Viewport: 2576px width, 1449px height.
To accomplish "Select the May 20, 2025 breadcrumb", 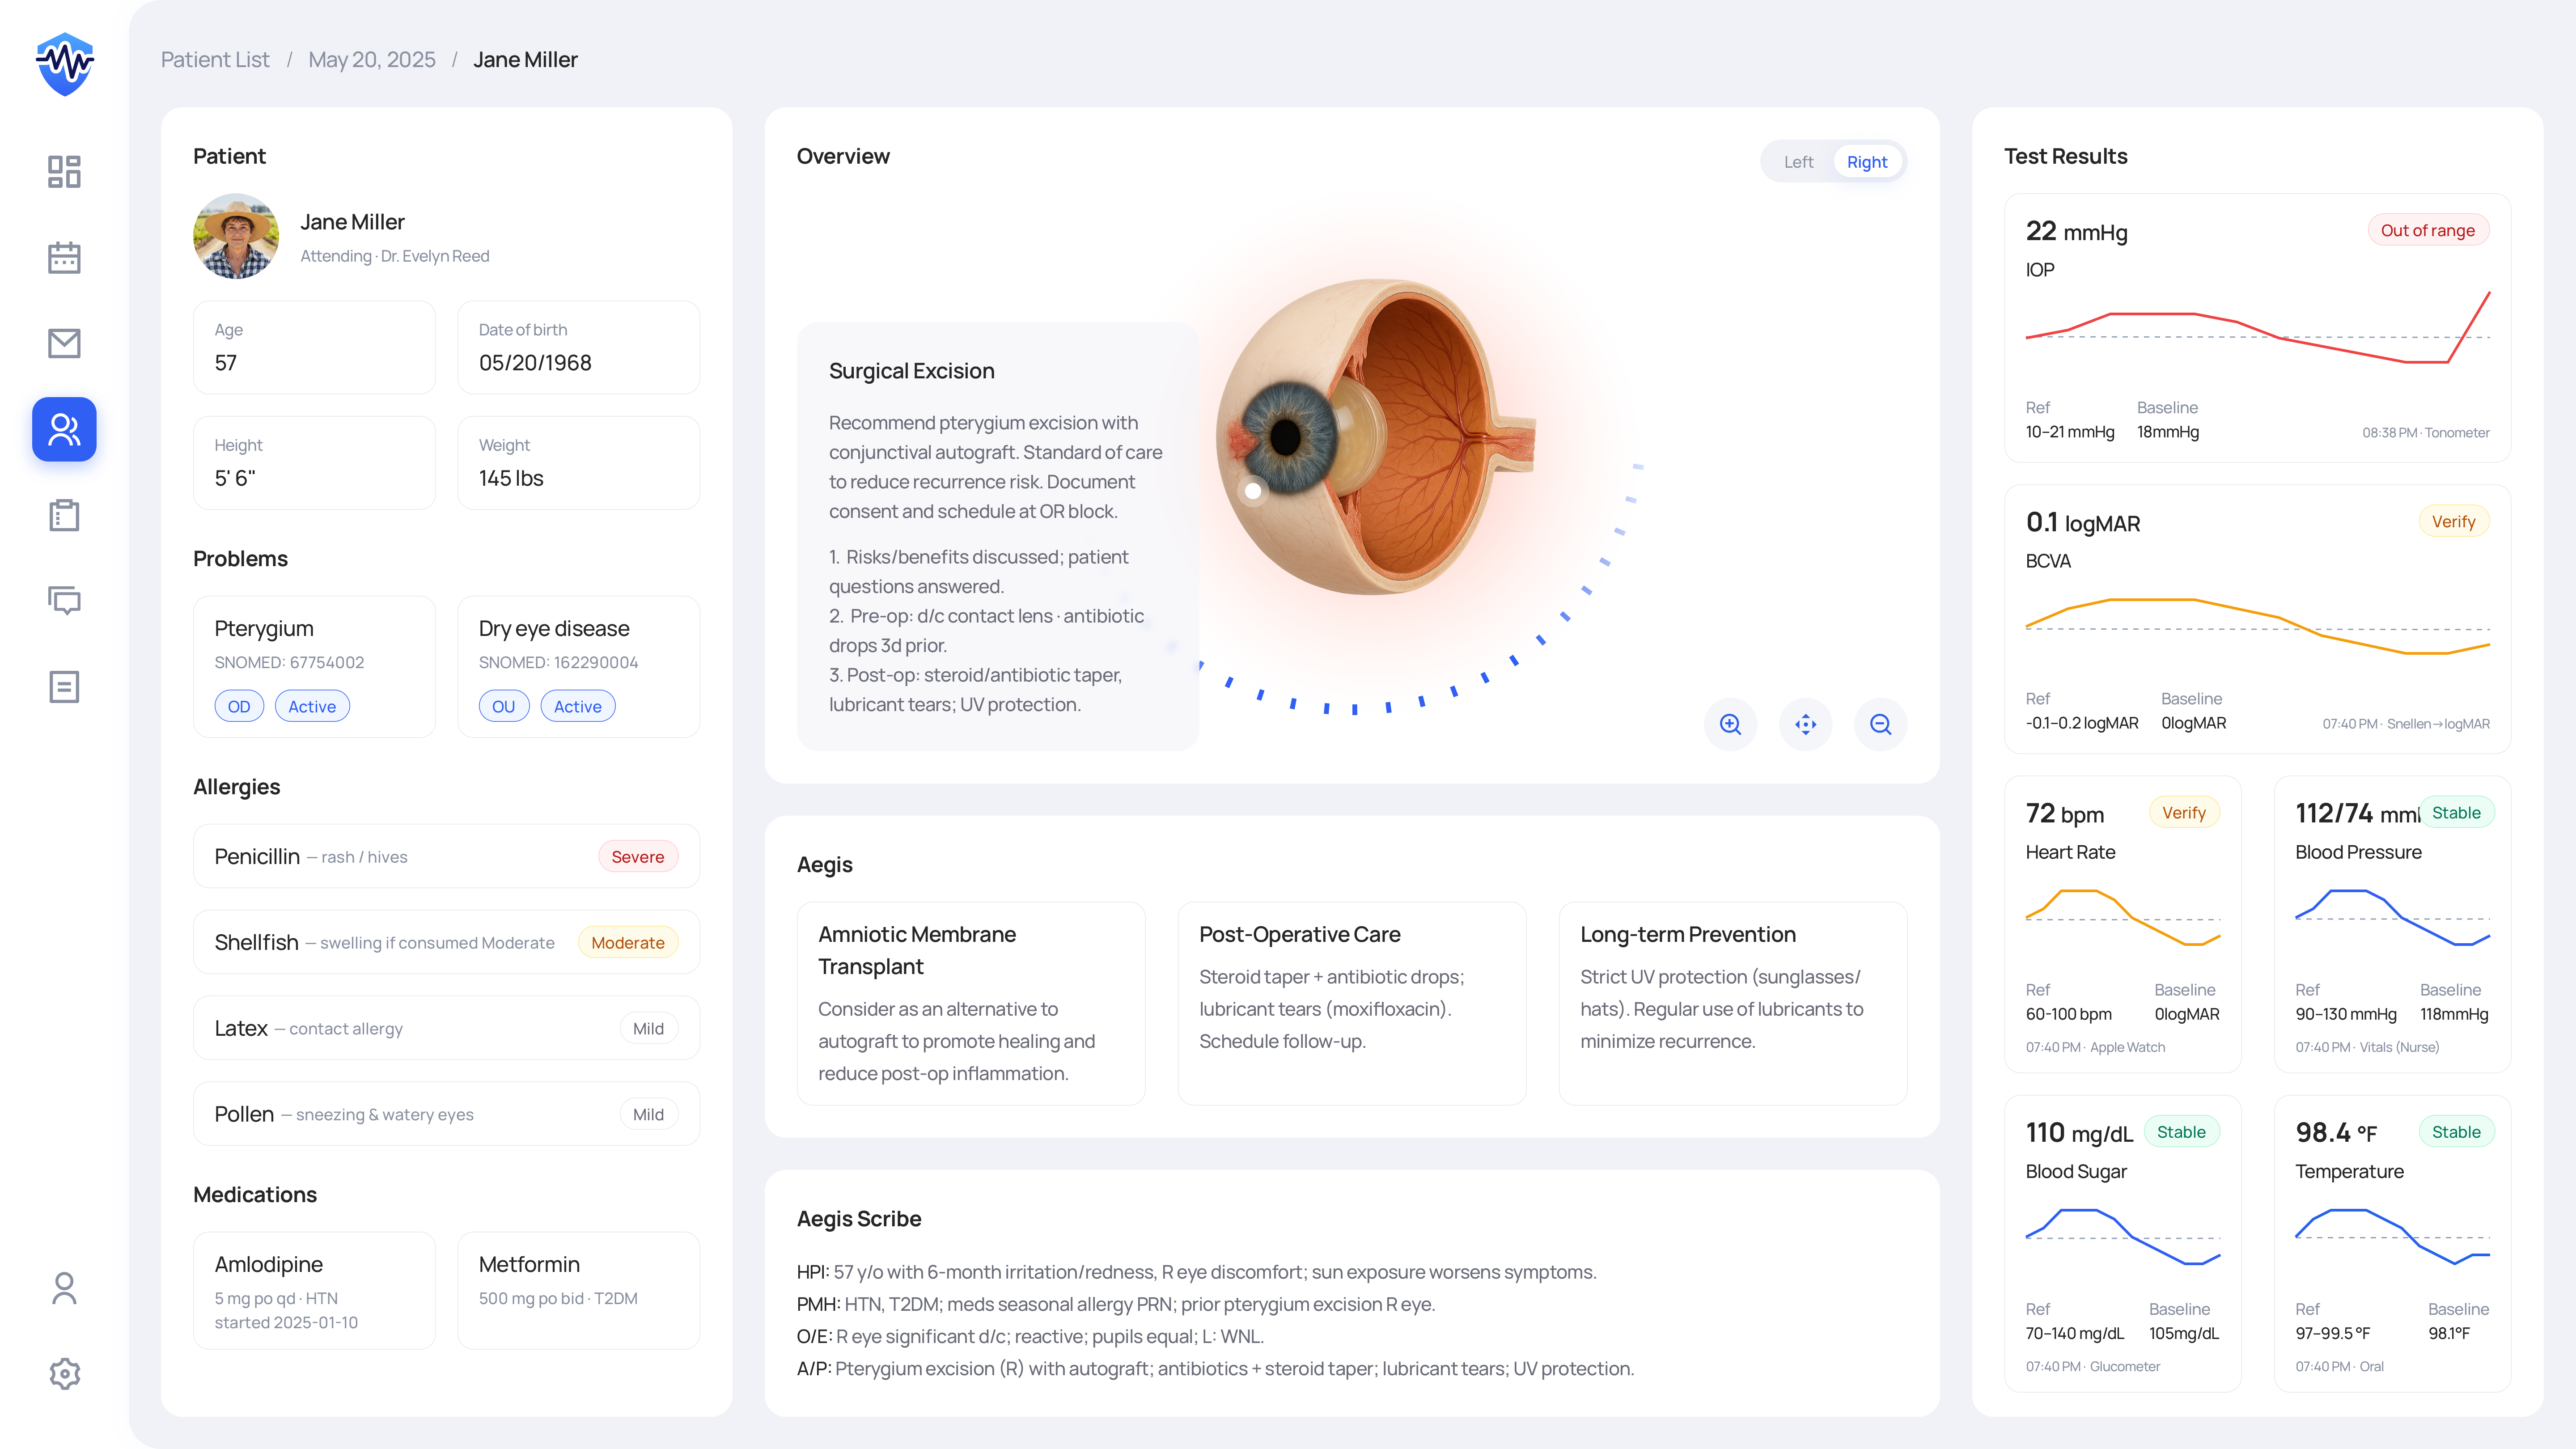I will click(x=371, y=59).
